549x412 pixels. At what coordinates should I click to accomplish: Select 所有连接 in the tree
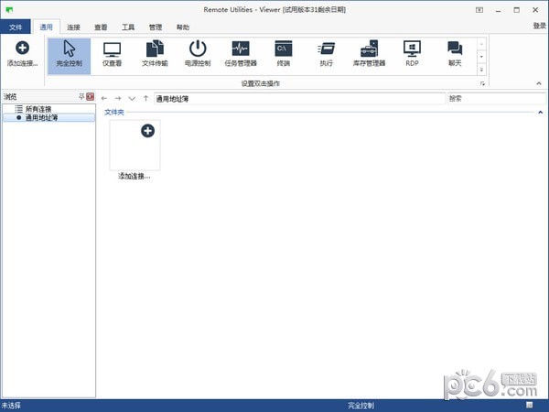(38, 109)
